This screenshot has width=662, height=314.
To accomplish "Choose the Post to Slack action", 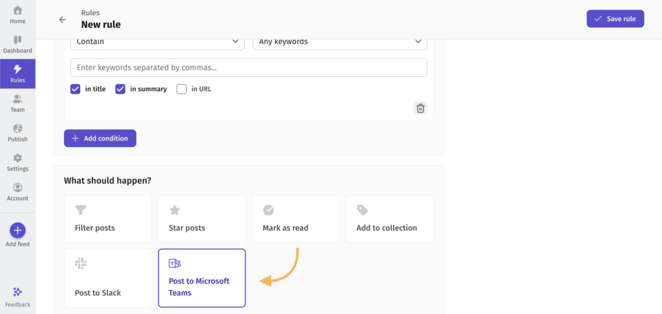I will pyautogui.click(x=108, y=278).
